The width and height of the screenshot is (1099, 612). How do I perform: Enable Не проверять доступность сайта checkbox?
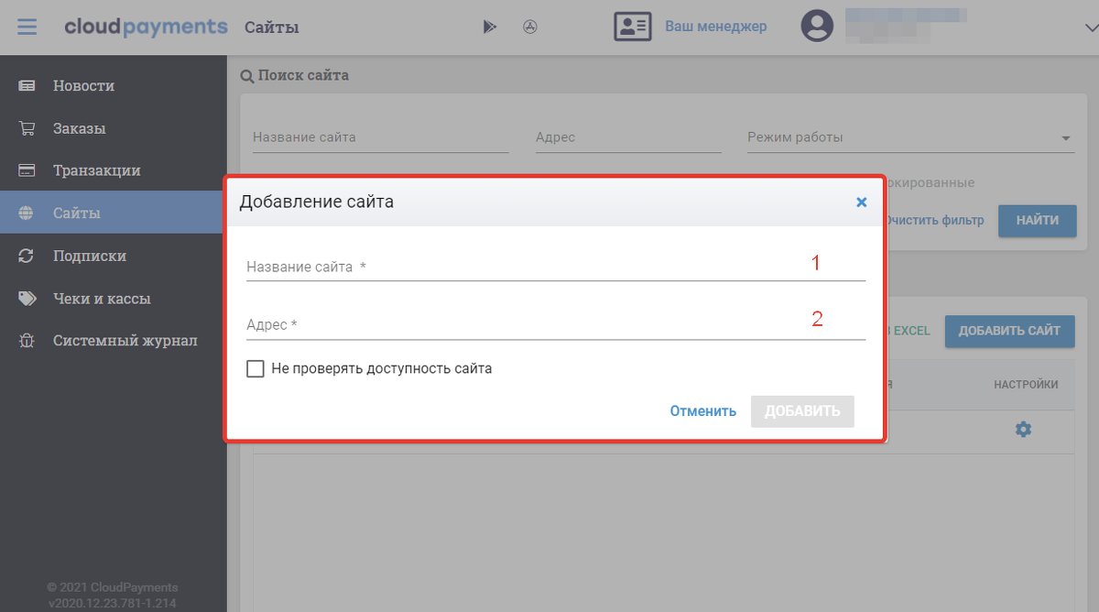[x=256, y=368]
